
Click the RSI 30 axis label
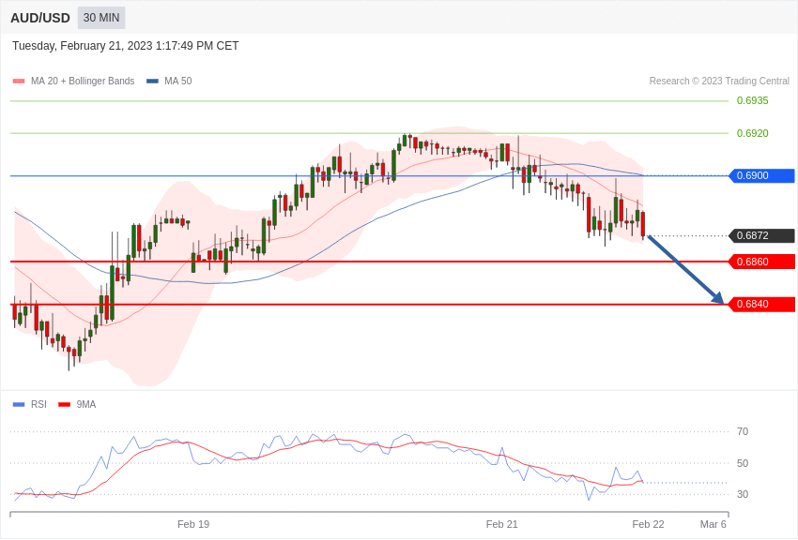click(x=743, y=494)
